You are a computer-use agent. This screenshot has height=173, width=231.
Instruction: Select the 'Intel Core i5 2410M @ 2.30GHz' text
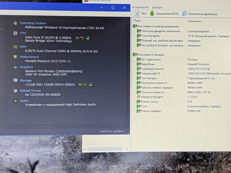pyautogui.click(x=48, y=37)
